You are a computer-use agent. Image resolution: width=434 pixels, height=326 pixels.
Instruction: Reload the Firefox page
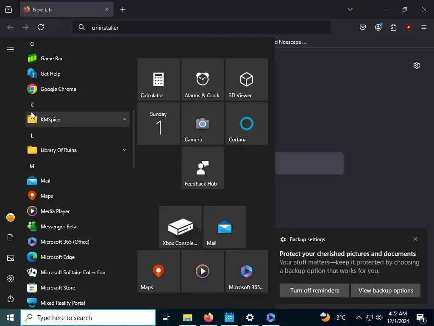(41, 27)
